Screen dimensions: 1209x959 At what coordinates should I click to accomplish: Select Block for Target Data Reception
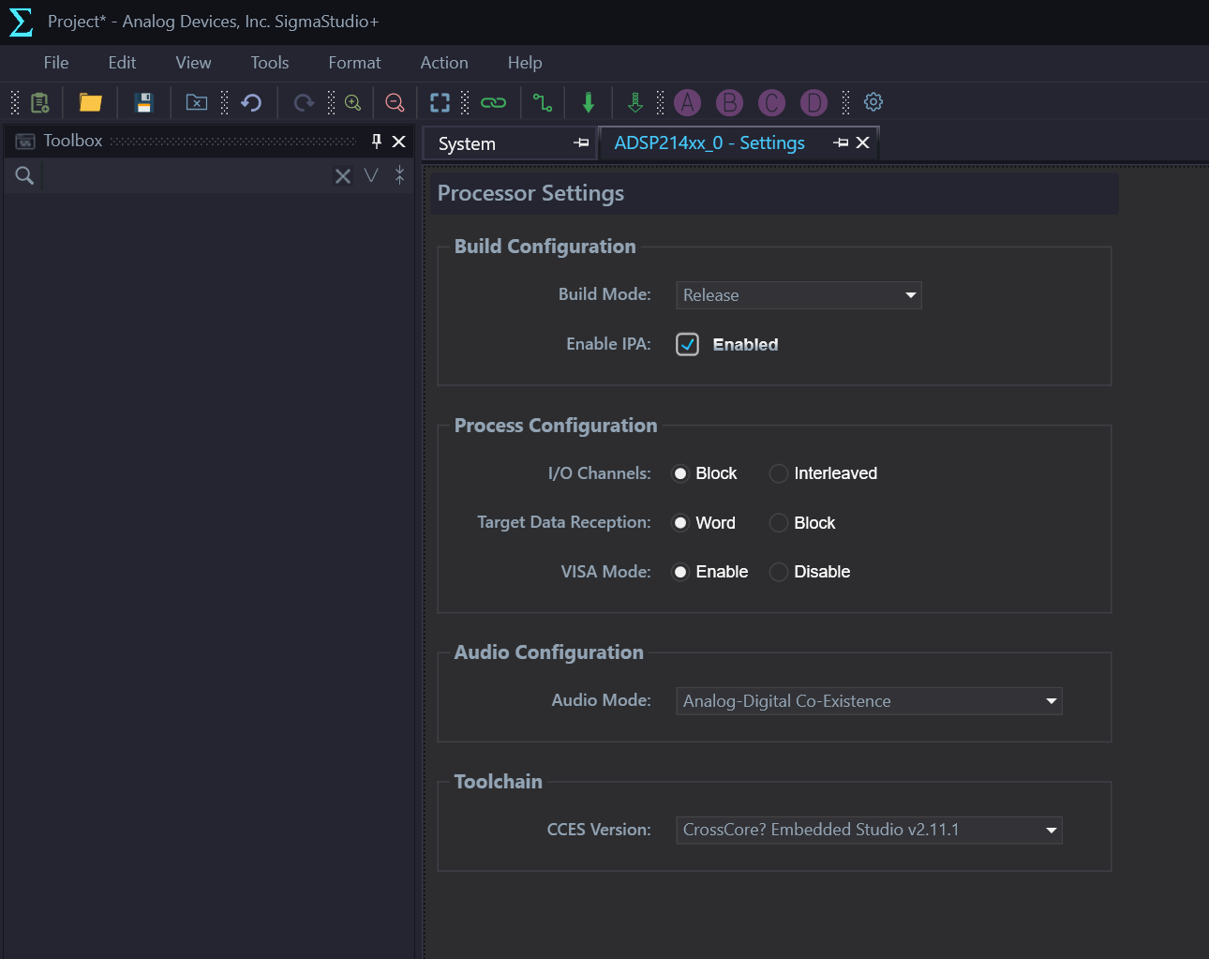pyautogui.click(x=778, y=523)
